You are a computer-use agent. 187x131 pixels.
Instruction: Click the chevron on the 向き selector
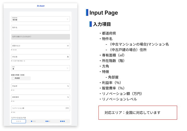click(67, 68)
